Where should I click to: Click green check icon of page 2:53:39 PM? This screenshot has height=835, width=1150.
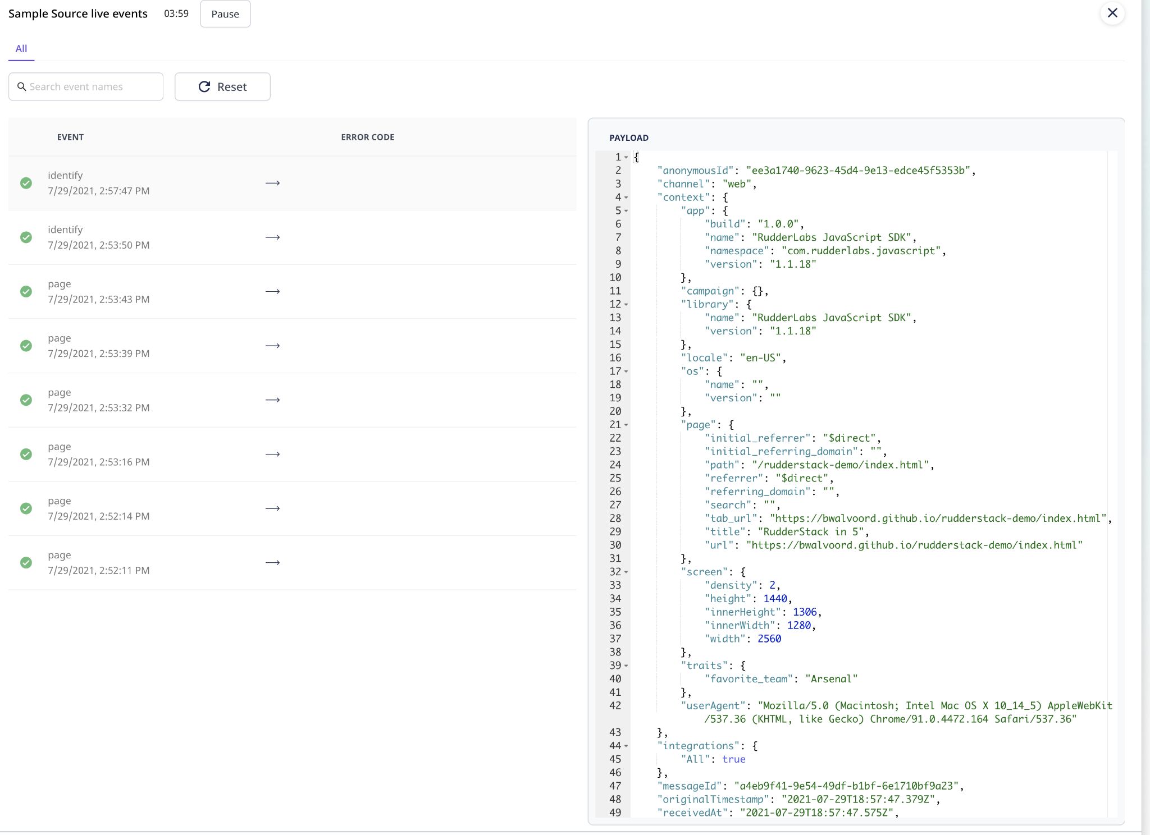click(x=26, y=346)
